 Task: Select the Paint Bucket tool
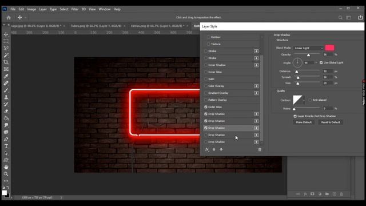coord(6,118)
